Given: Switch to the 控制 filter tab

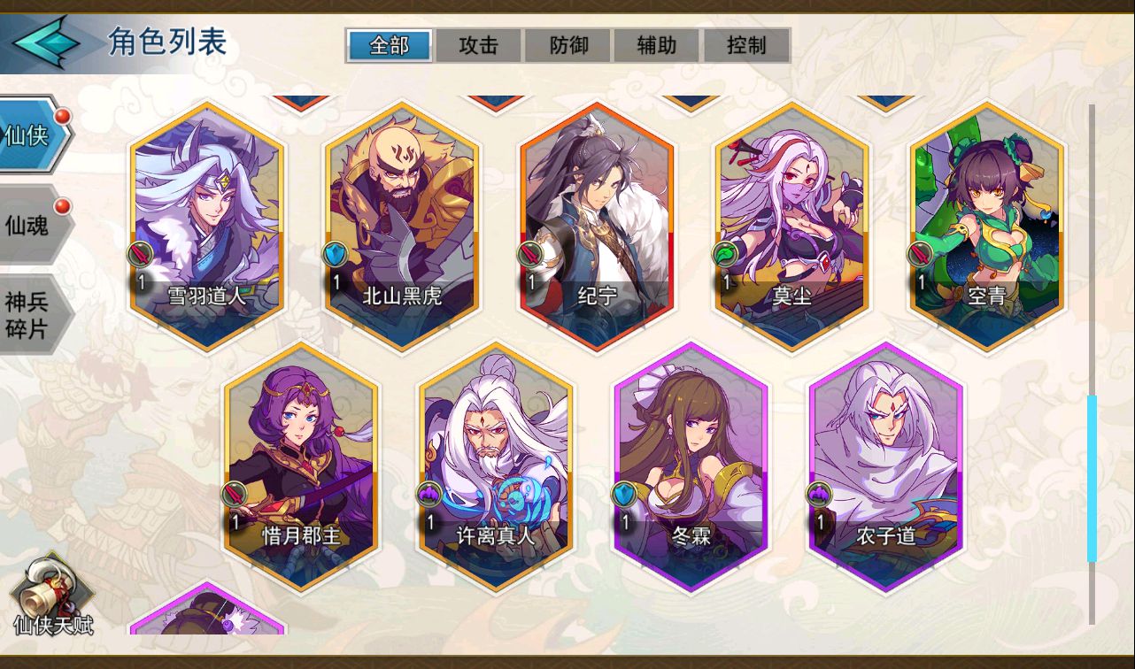Looking at the screenshot, I should pos(745,45).
